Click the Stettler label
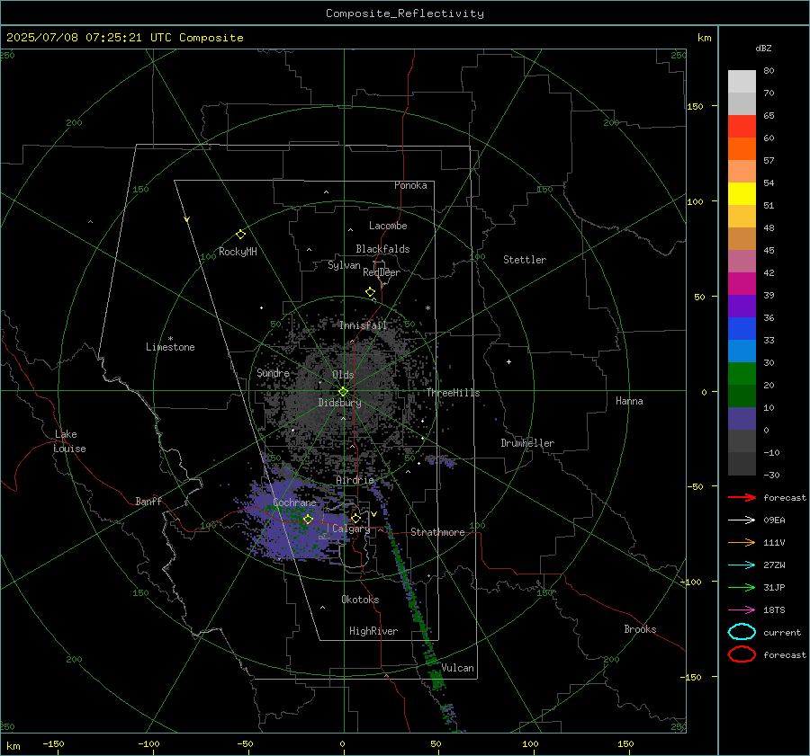Screen dimensions: 810x756 tap(525, 260)
